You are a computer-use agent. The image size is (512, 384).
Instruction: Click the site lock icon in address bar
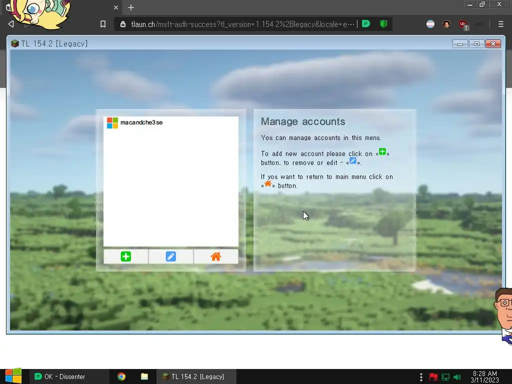tap(123, 24)
